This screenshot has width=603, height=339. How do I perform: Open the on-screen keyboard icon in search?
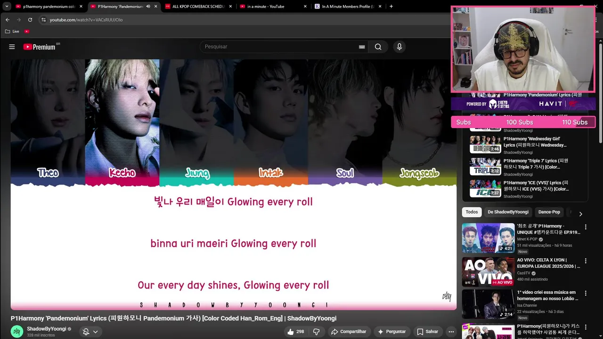[x=362, y=47]
